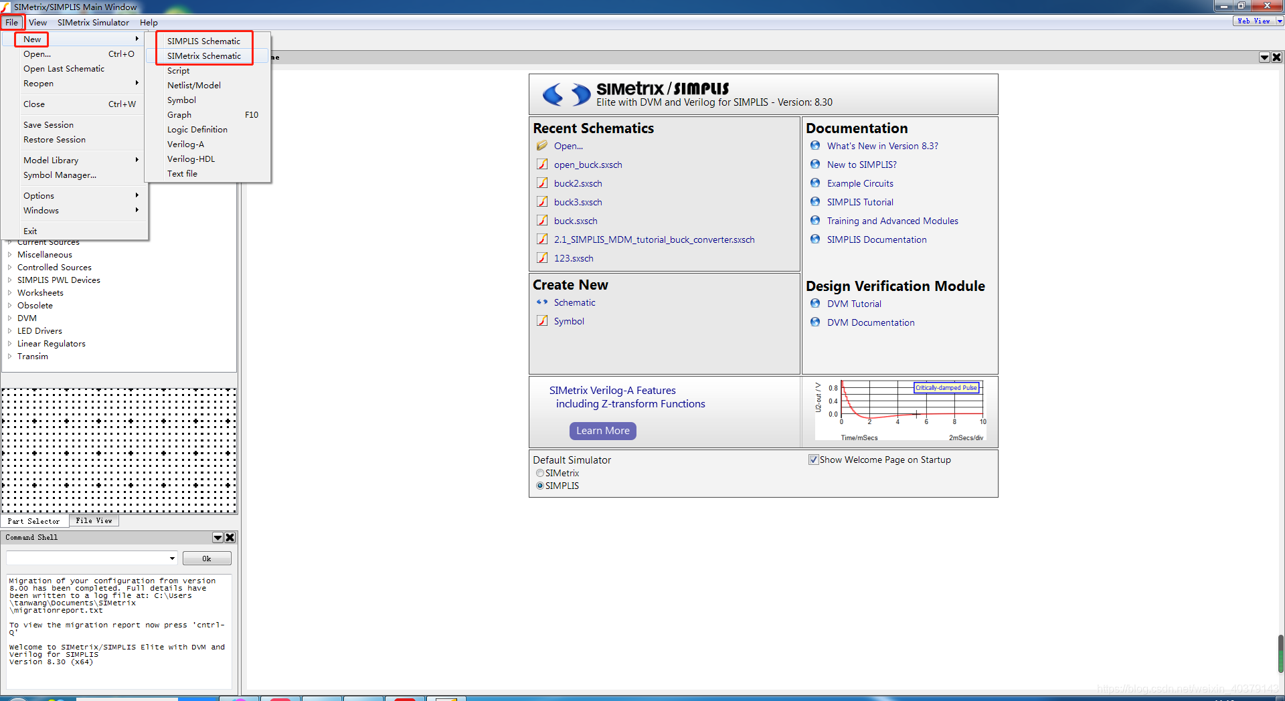The image size is (1285, 701).
Task: Click the schematic file icon next to open_buck.sxsch
Action: click(x=542, y=165)
